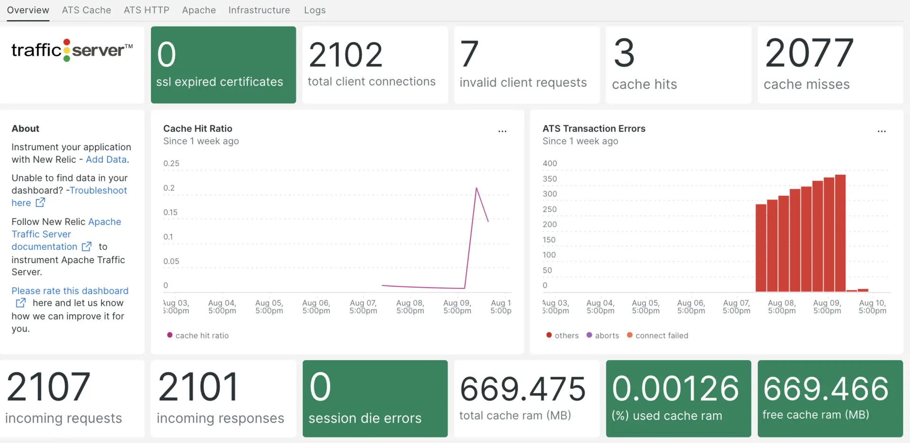This screenshot has width=910, height=443.
Task: Click external link icon beside Troubleshoot here
Action: click(x=40, y=203)
